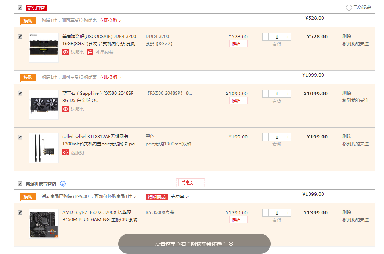384x254 pixels.
Task: Delete AMD motherboard bundle from cart
Action: (347, 212)
